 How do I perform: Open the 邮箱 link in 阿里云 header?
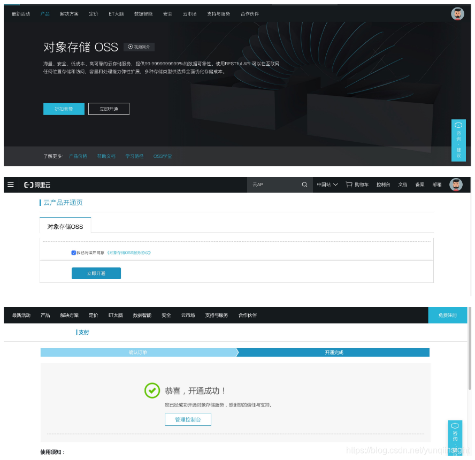click(437, 185)
